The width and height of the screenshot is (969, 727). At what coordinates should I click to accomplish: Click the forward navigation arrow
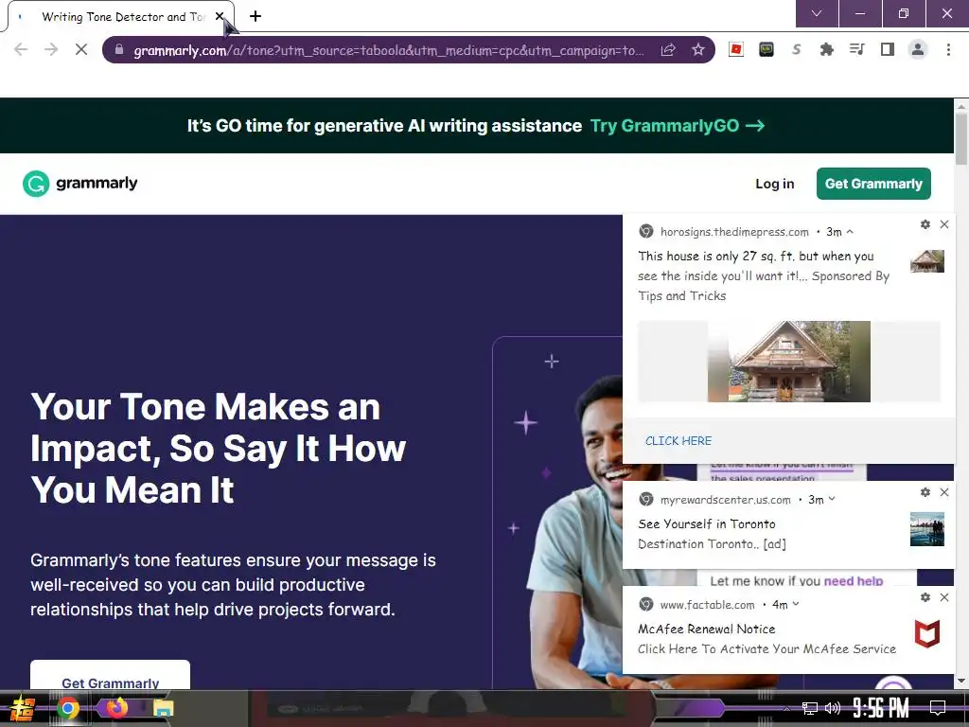pyautogui.click(x=51, y=49)
